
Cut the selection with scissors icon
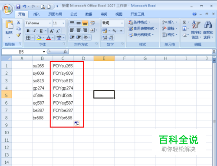tap(18, 22)
